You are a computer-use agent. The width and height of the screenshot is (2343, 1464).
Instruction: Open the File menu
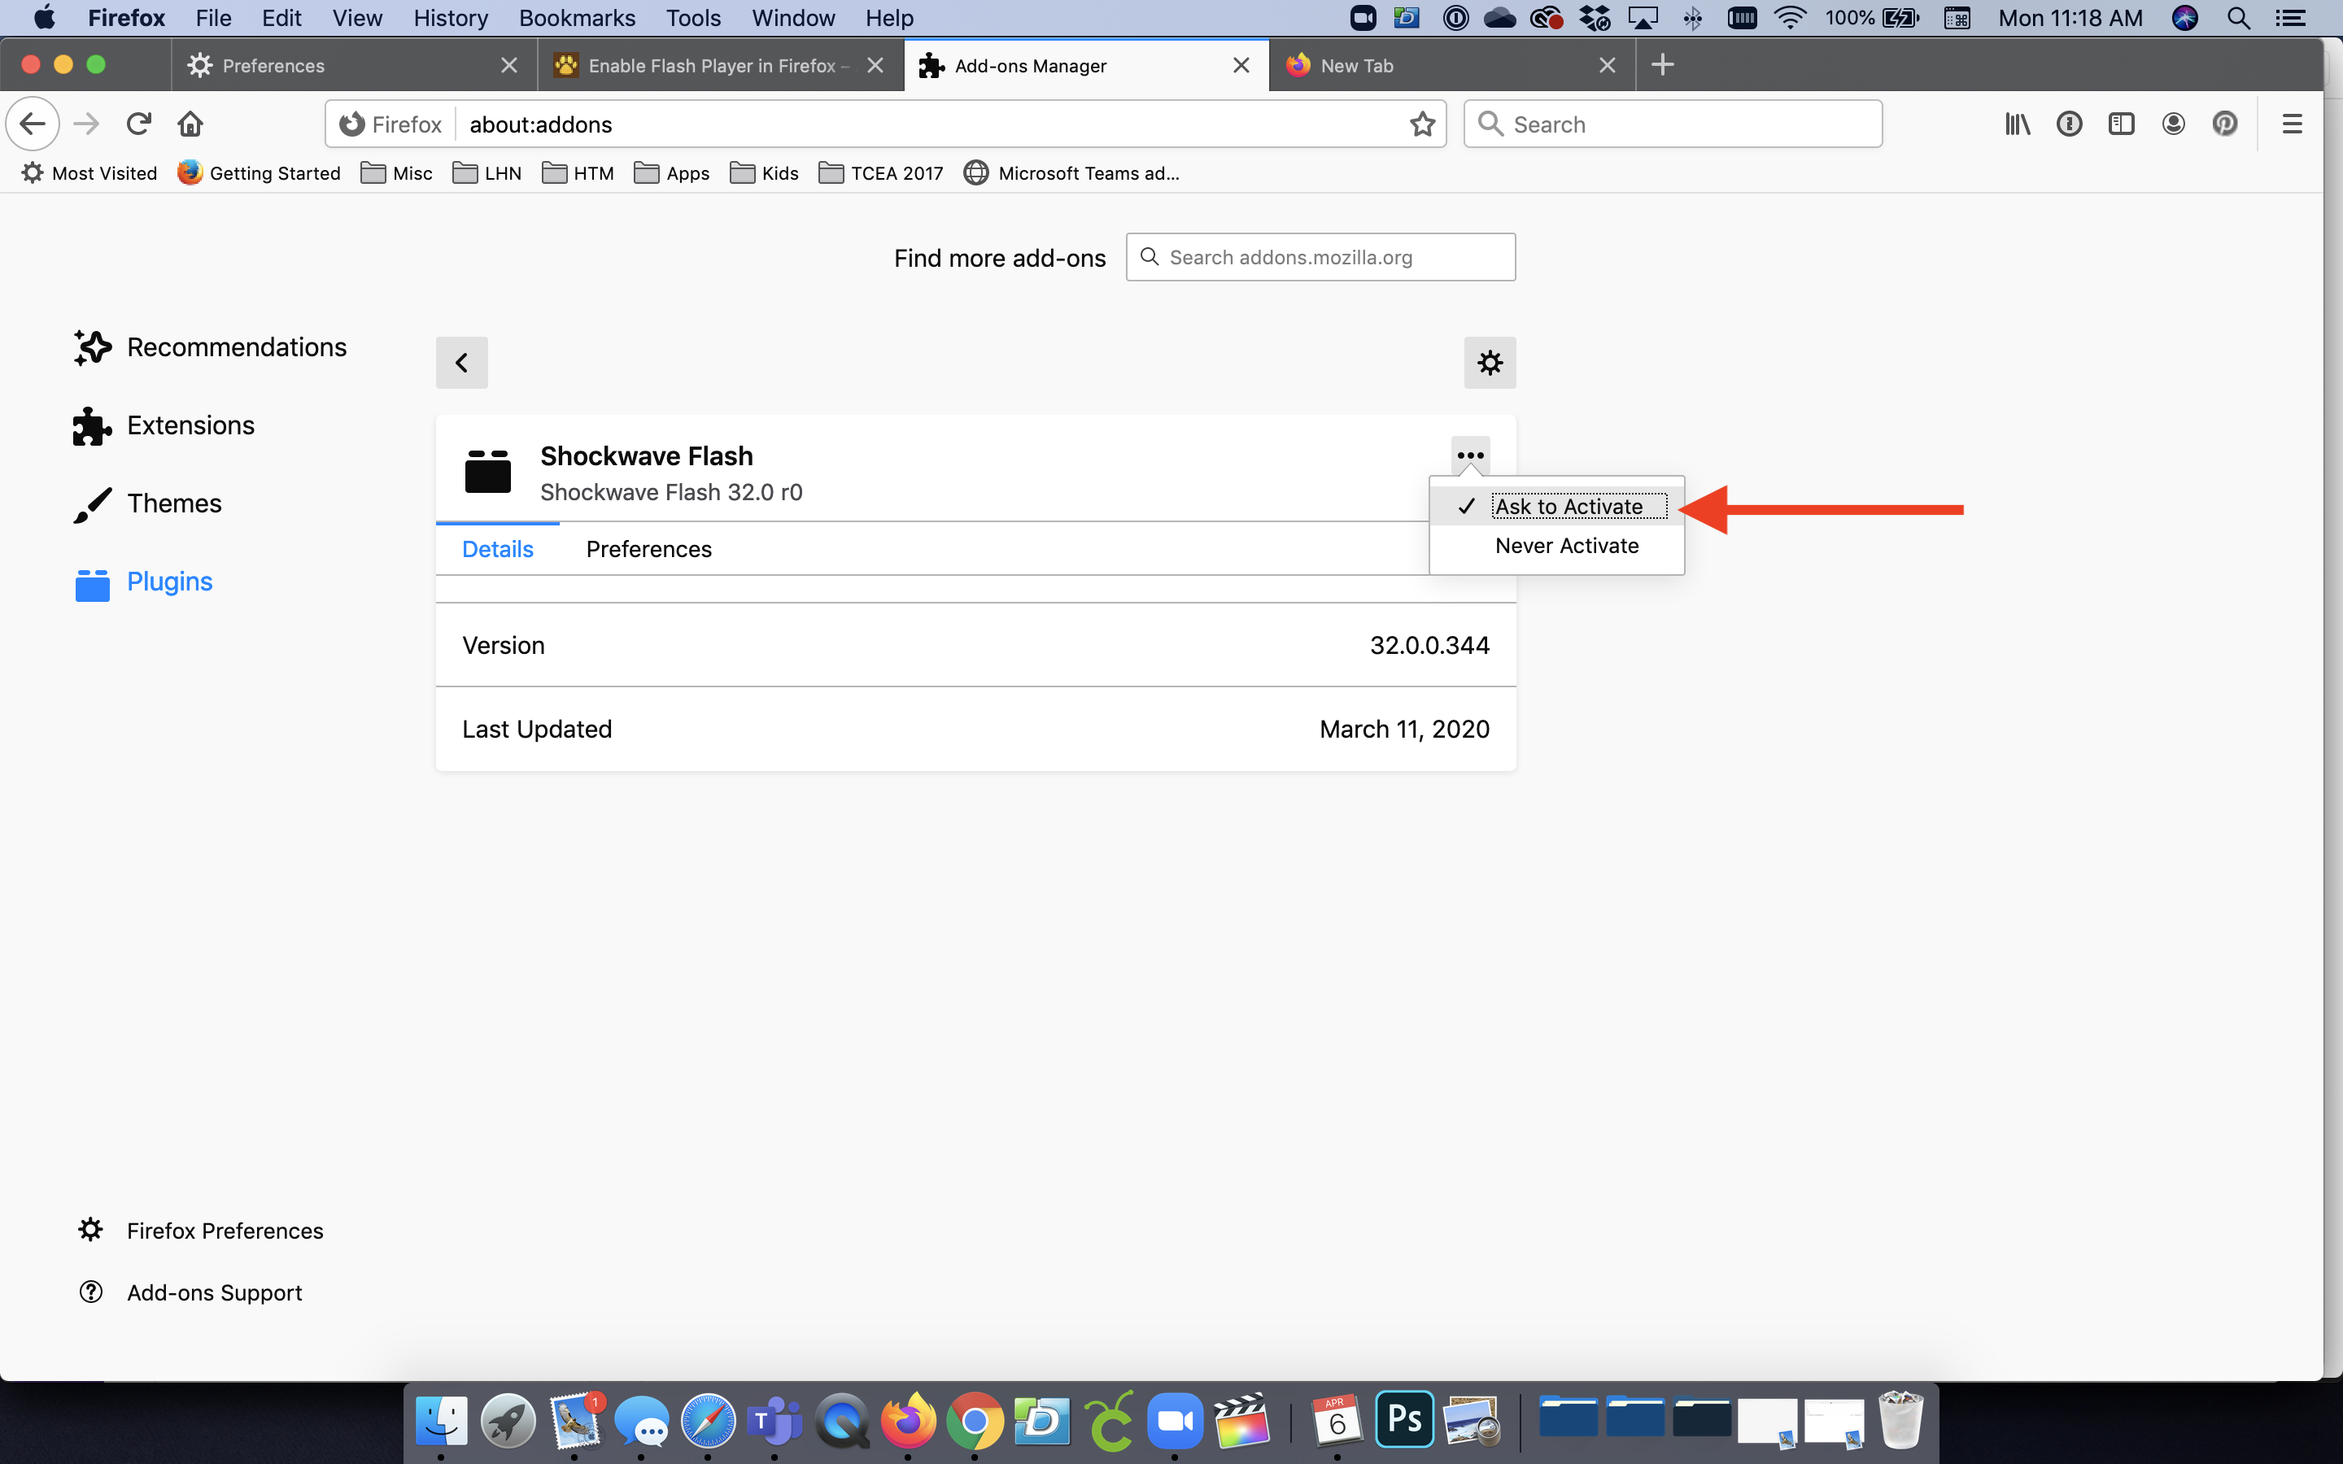coord(213,19)
